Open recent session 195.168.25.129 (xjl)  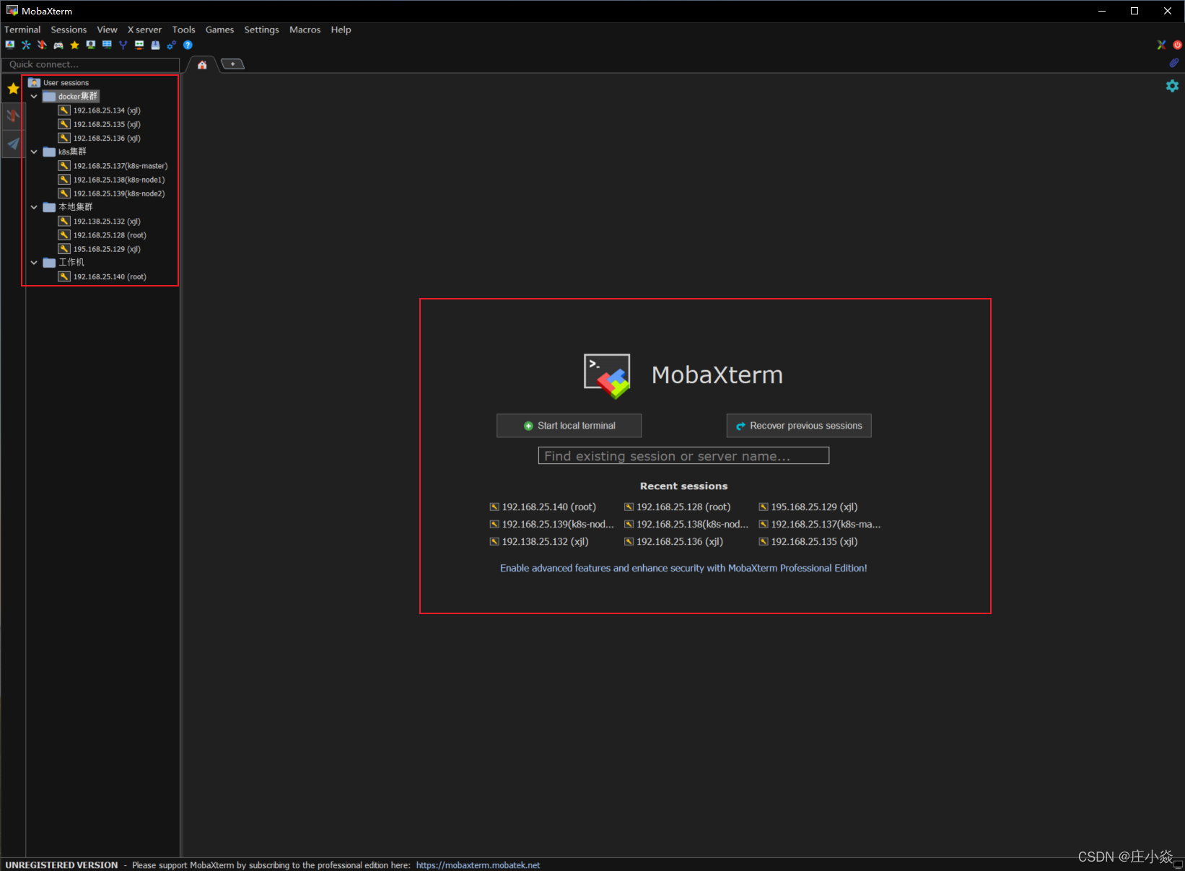tap(808, 507)
